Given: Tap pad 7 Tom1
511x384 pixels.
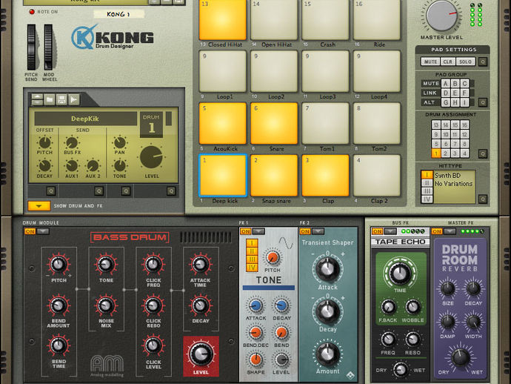Looking at the screenshot, I should pos(325,123).
